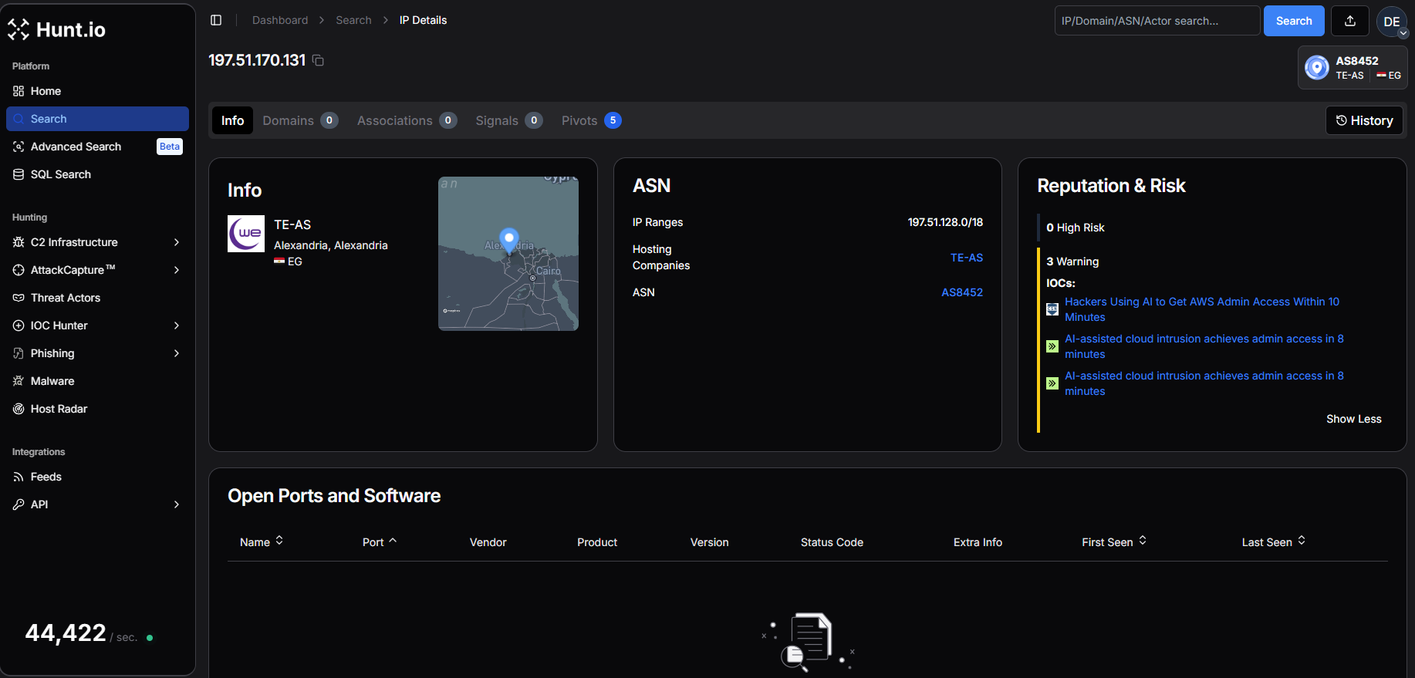Screen dimensions: 1415x678
Task: Open the last 'AI-assisted cloud intrusion' link
Action: tap(1204, 383)
